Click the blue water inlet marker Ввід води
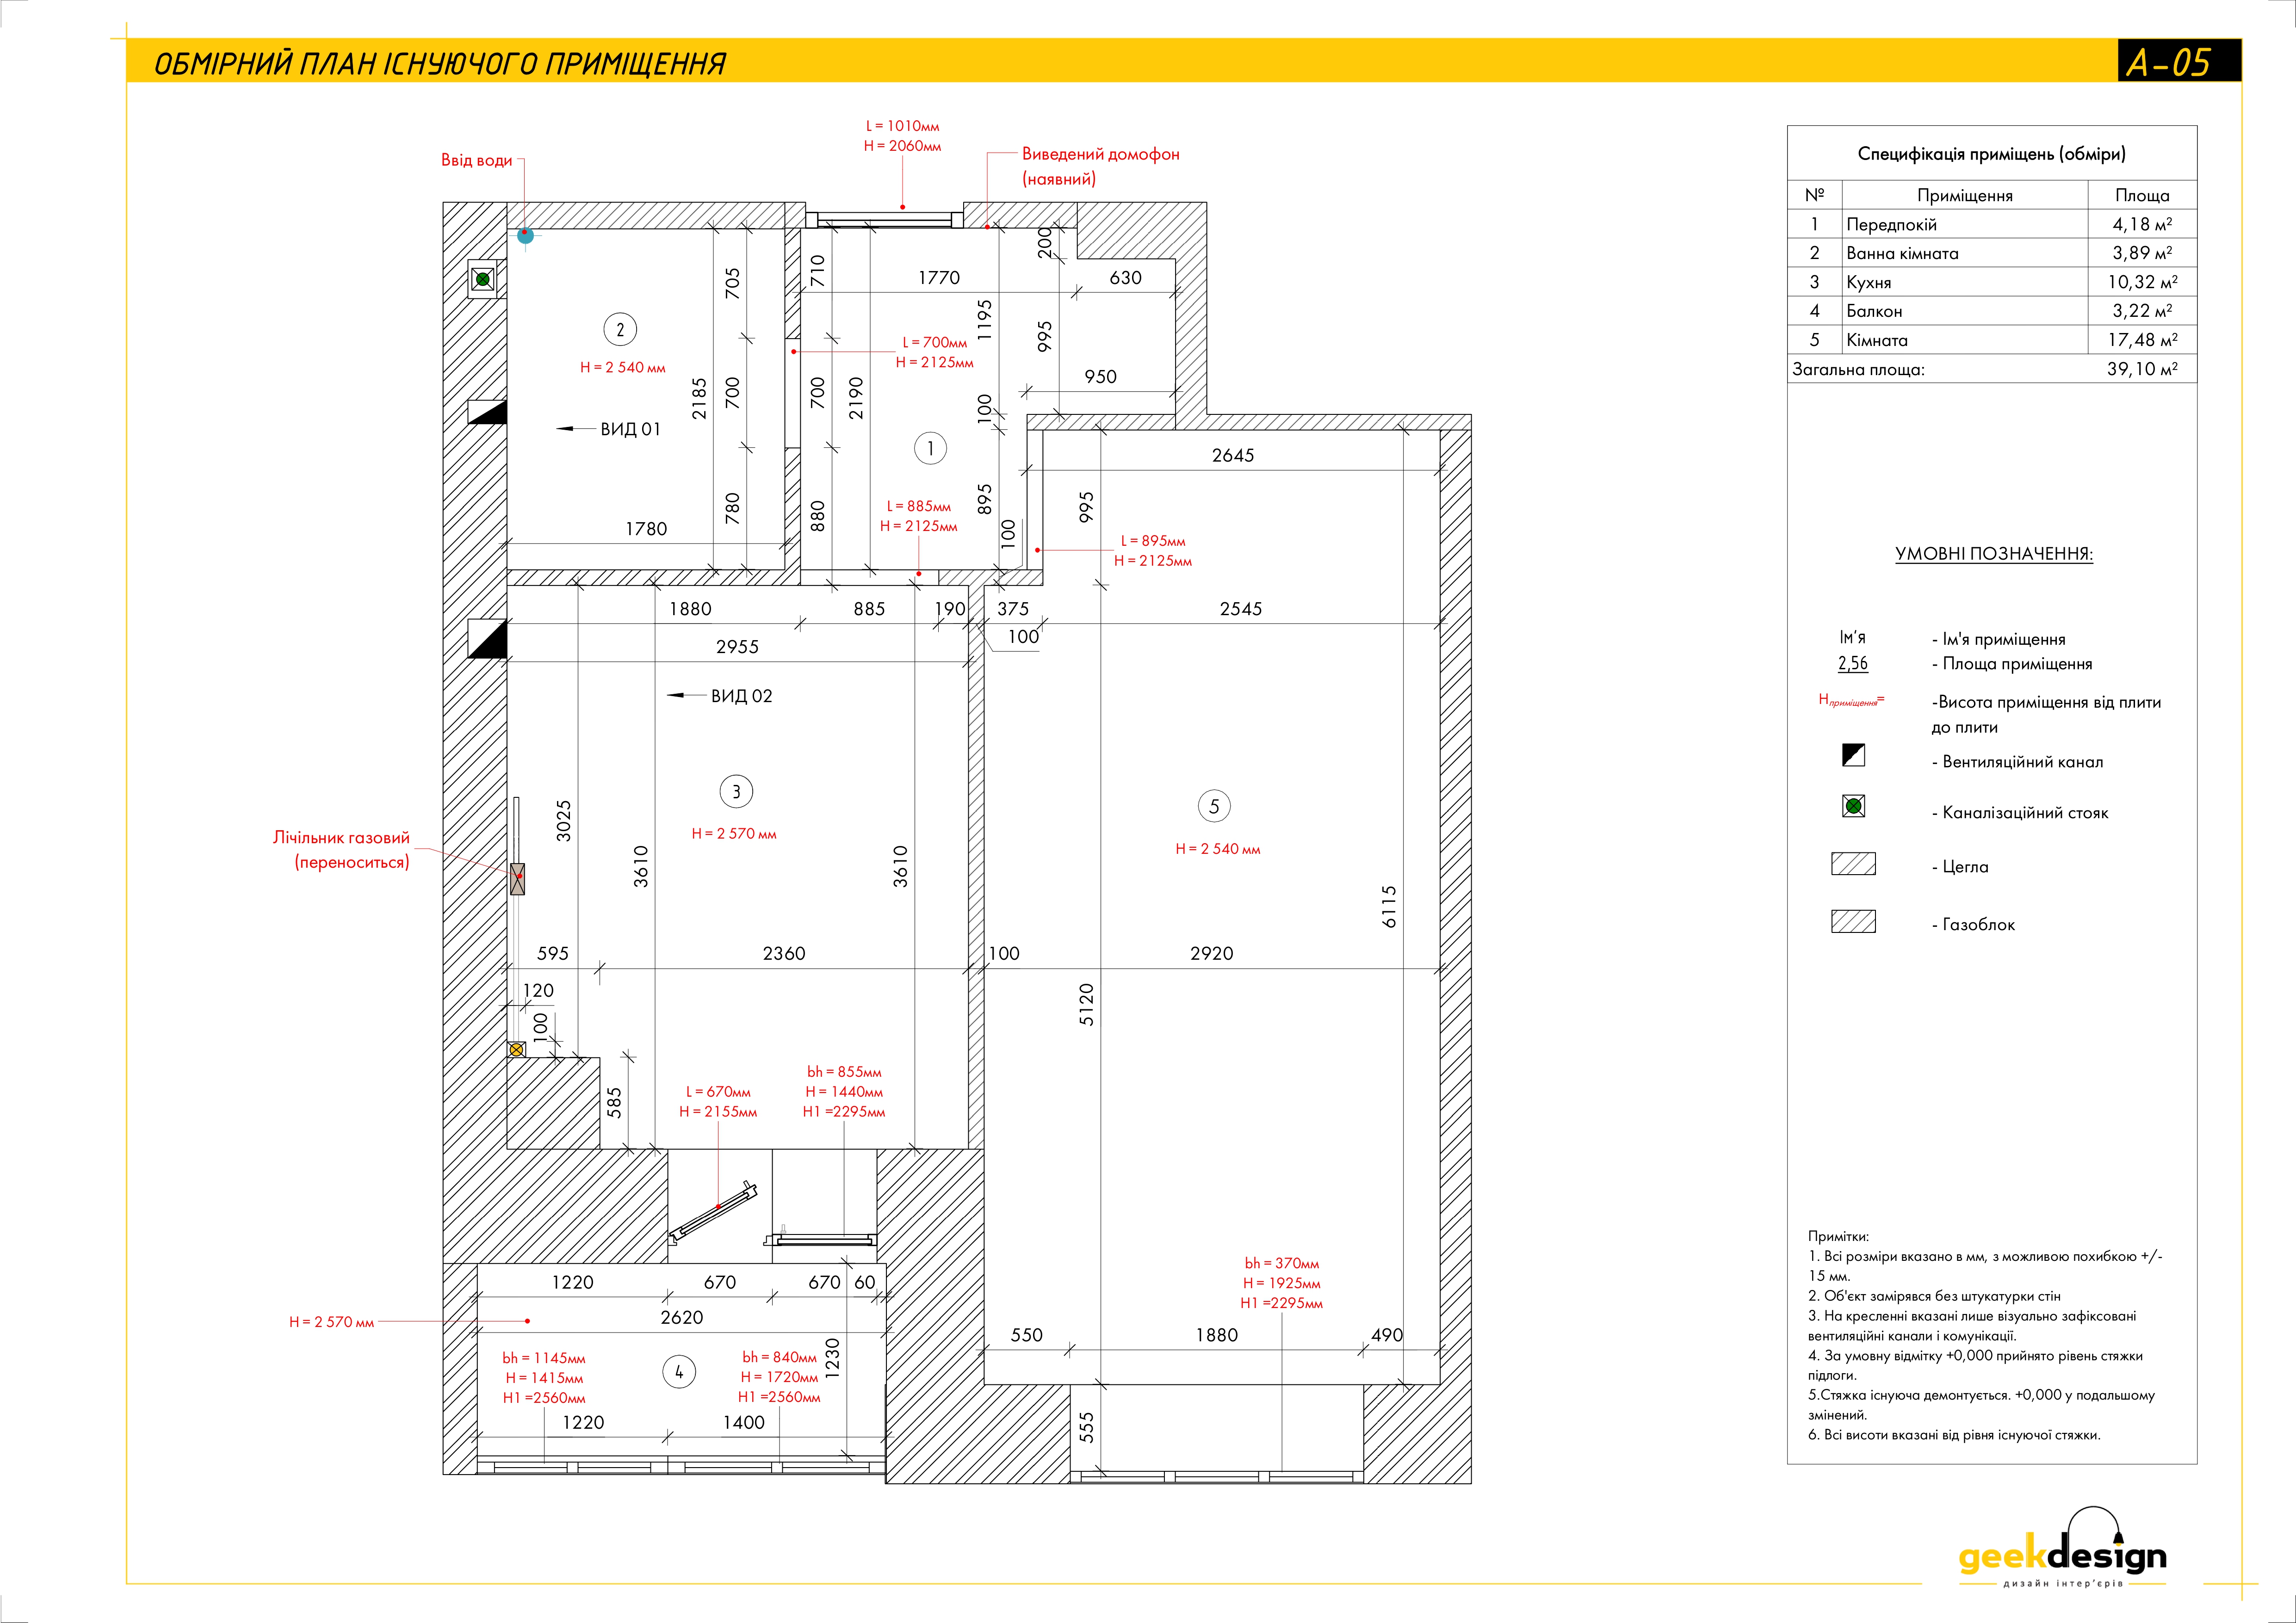This screenshot has height=1623, width=2296. pos(524,236)
